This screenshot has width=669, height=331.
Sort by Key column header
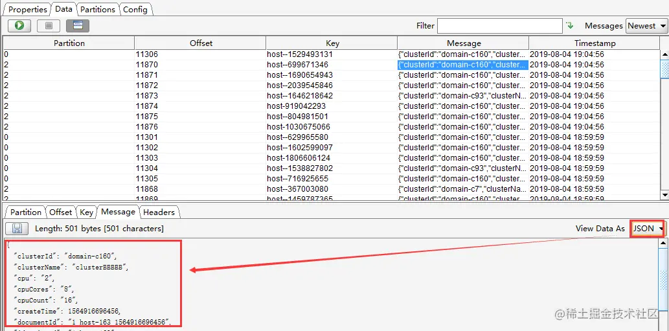332,43
